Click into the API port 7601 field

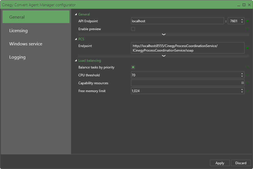click(x=234, y=21)
